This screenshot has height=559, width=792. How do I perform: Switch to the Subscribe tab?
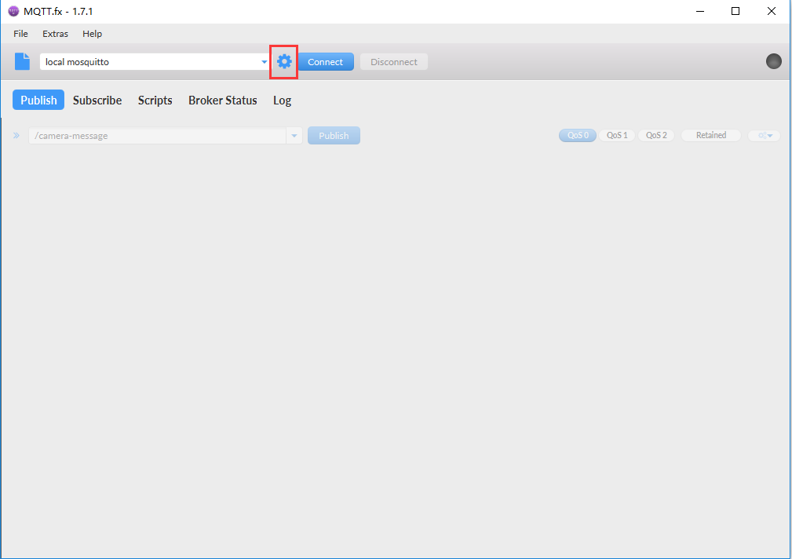(x=97, y=100)
